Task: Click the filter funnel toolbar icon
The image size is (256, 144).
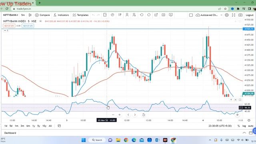Action: (x=120, y=15)
